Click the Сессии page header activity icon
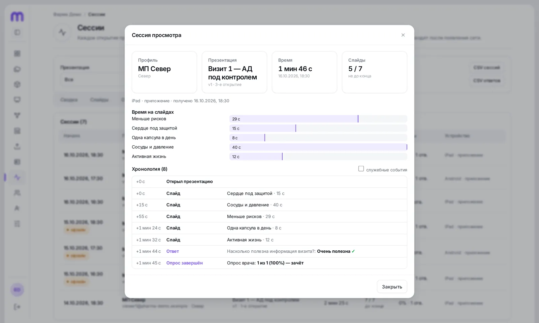 click(x=62, y=32)
